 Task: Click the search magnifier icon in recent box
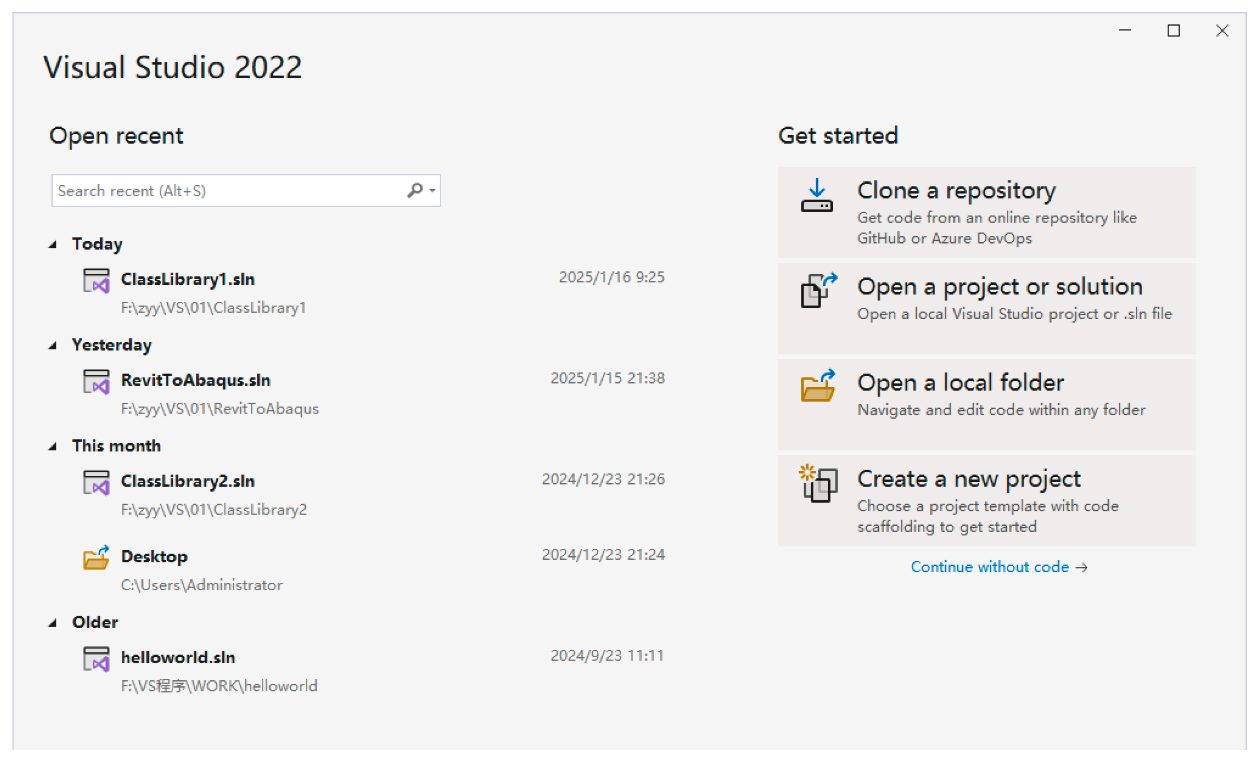point(415,191)
